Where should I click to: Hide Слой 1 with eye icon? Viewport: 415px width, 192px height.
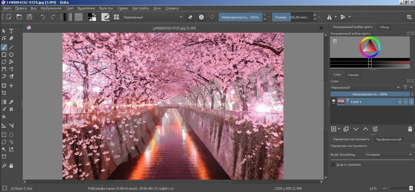point(333,102)
